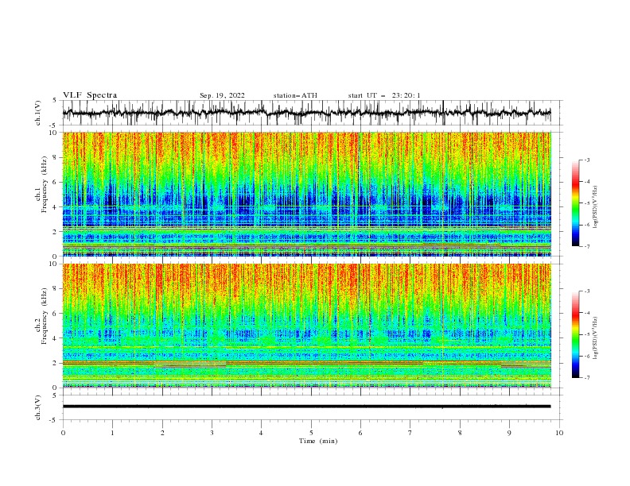Click the "10" tick on Time axis
The width and height of the screenshot is (630, 486).
point(559,433)
